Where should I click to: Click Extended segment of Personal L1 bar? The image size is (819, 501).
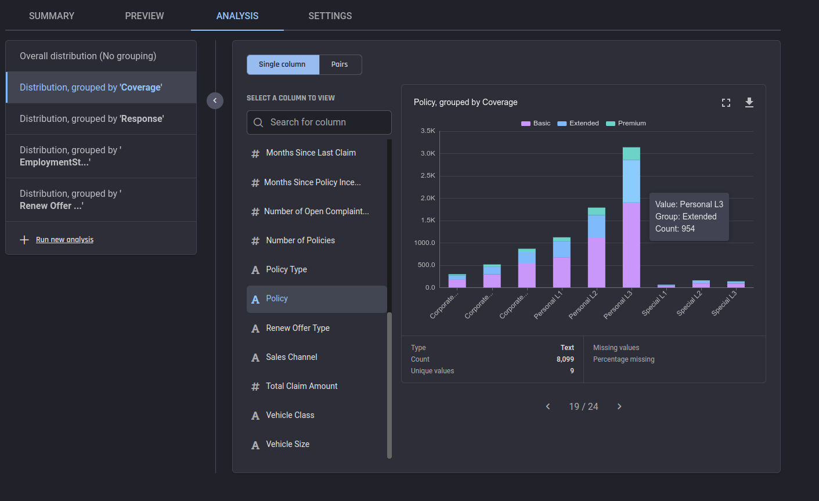(562, 250)
